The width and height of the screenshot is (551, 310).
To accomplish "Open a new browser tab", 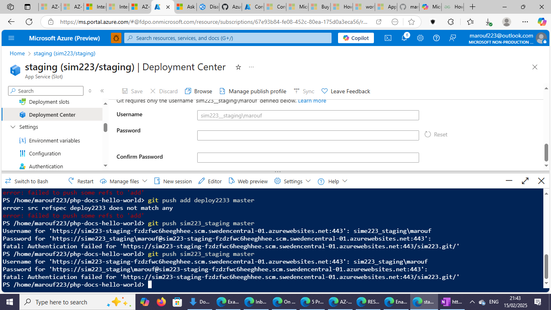I will point(473,7).
